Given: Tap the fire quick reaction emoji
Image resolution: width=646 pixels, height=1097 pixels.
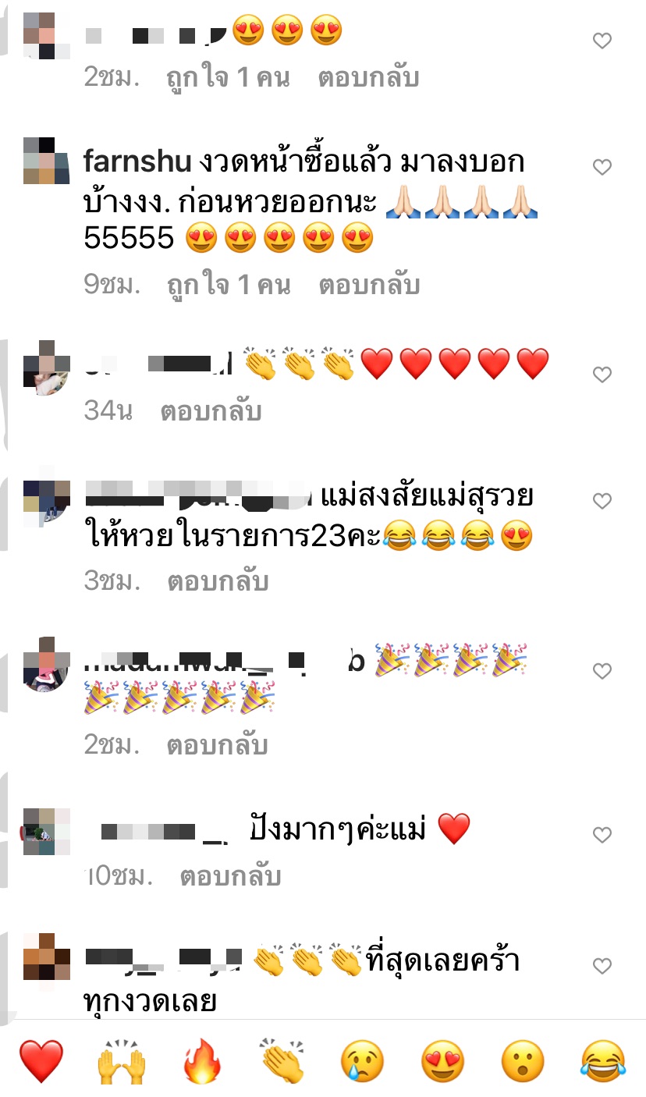Looking at the screenshot, I should coord(202,1062).
